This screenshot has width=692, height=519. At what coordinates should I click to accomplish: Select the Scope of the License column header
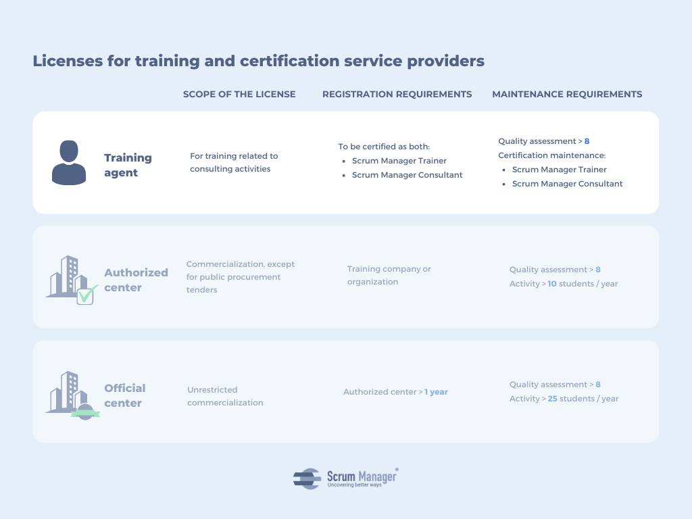[x=239, y=94]
